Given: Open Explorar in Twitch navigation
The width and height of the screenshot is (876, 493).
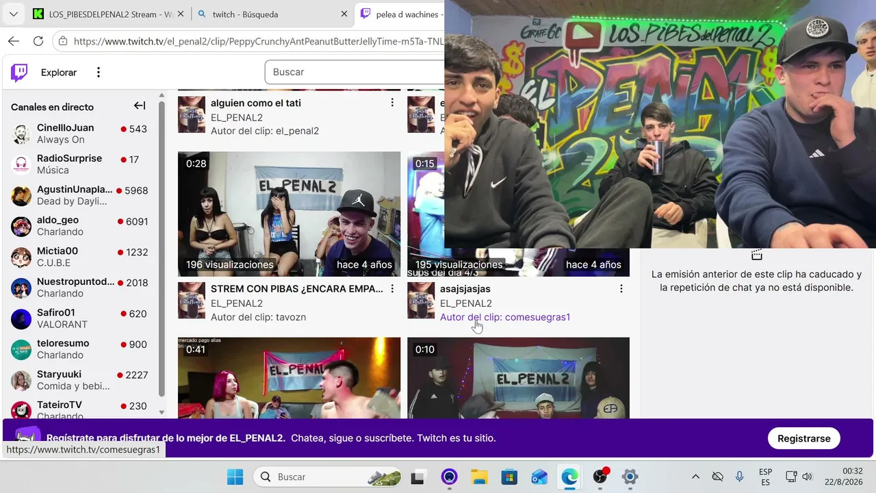Looking at the screenshot, I should point(59,72).
